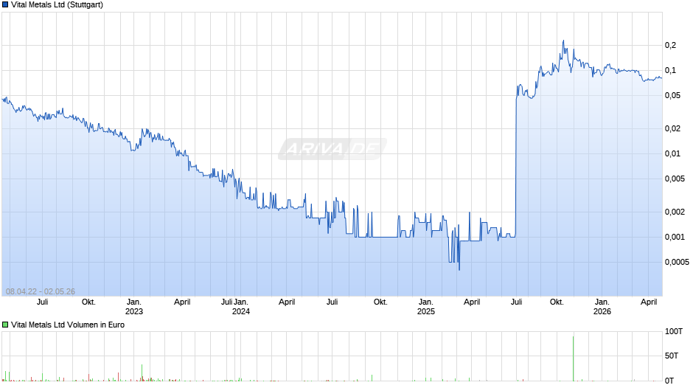Click the 'Jan. 2025' time axis label

[426, 307]
